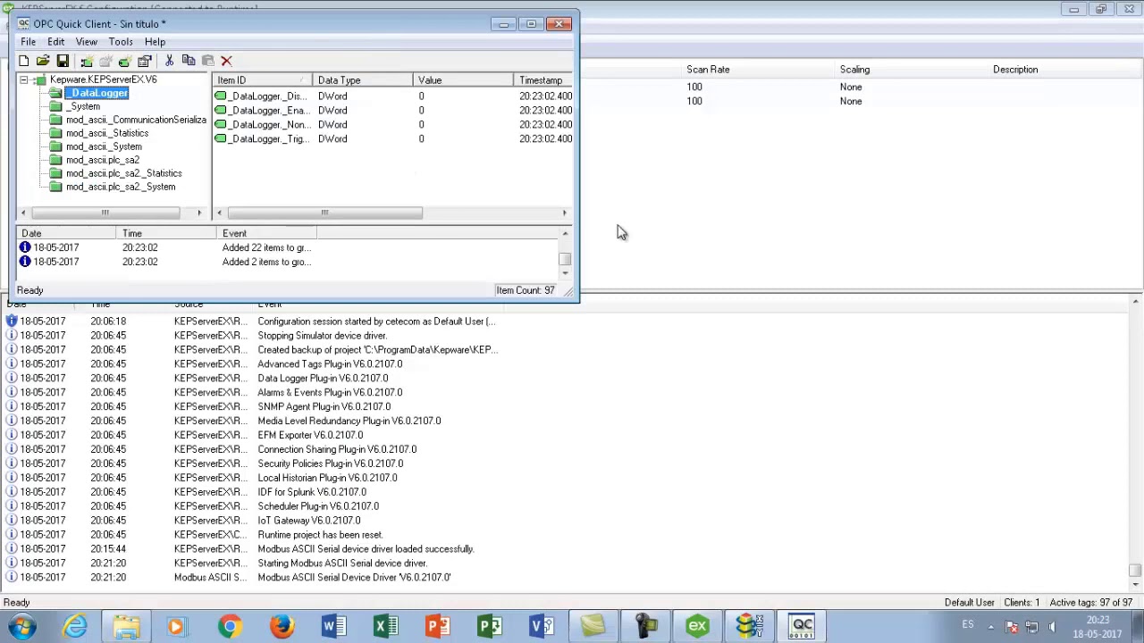The image size is (1144, 643).
Task: Select the _DataLogger group
Action: (97, 93)
